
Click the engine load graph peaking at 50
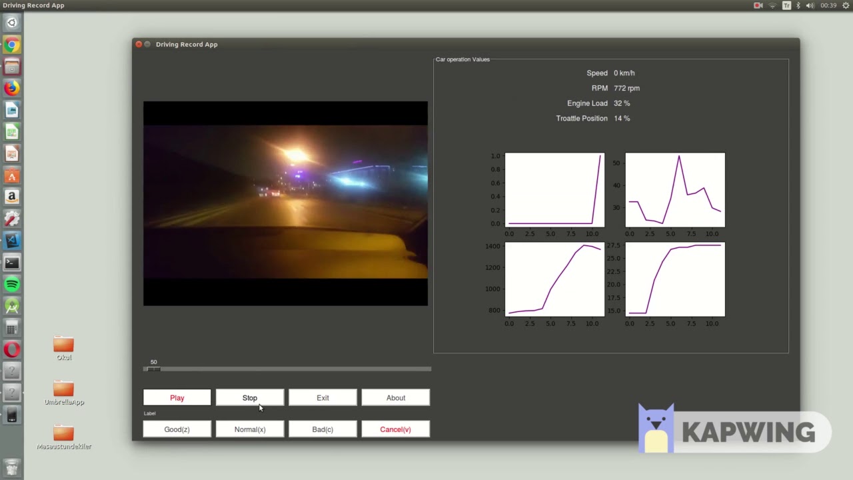coord(675,190)
